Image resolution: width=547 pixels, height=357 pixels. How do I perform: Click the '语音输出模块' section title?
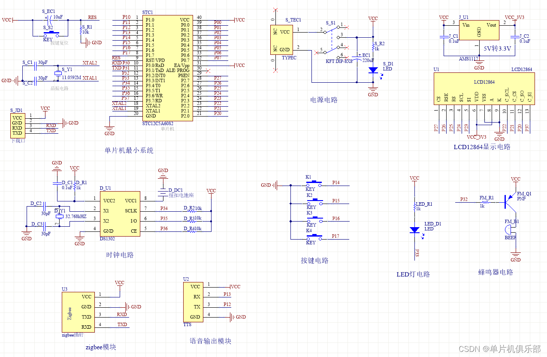click(x=211, y=341)
